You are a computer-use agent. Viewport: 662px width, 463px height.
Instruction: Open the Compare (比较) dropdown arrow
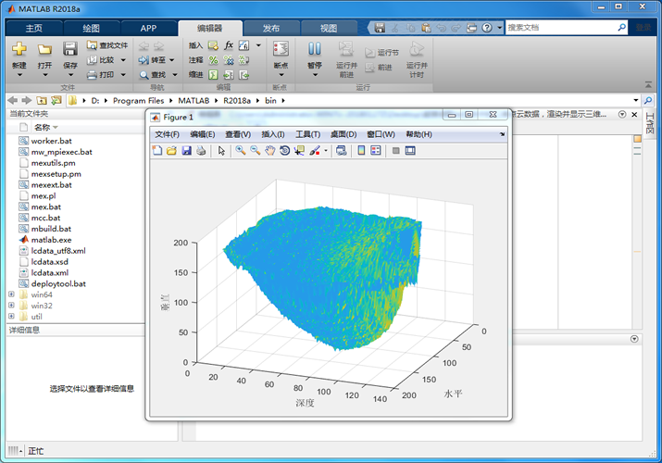tap(123, 60)
